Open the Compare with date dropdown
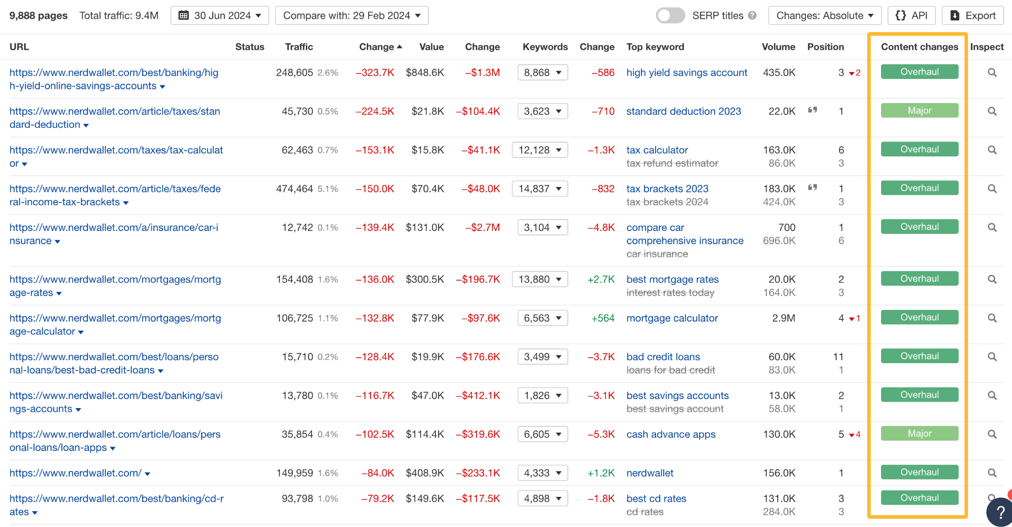Image resolution: width=1012 pixels, height=527 pixels. (x=351, y=15)
